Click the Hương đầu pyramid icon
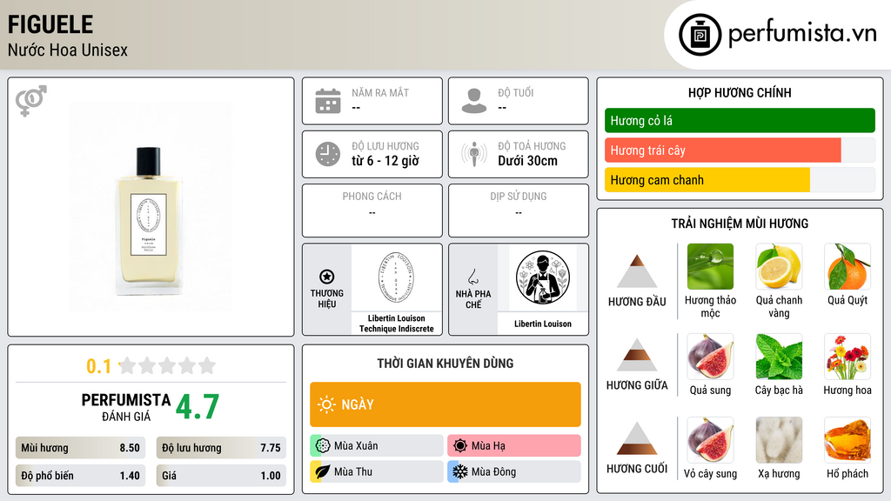 (x=637, y=271)
